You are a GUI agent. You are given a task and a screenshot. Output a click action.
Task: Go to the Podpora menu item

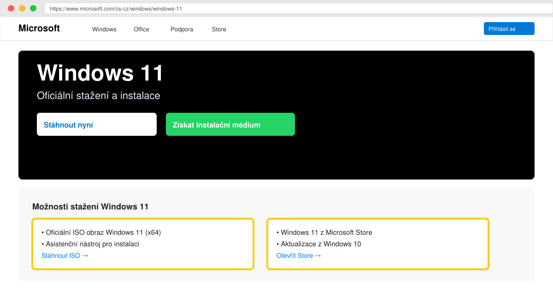point(182,29)
